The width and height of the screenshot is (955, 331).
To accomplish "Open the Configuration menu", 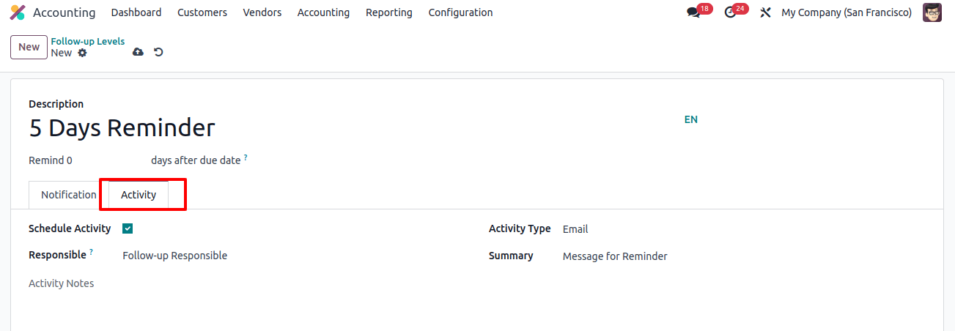I will [x=460, y=12].
